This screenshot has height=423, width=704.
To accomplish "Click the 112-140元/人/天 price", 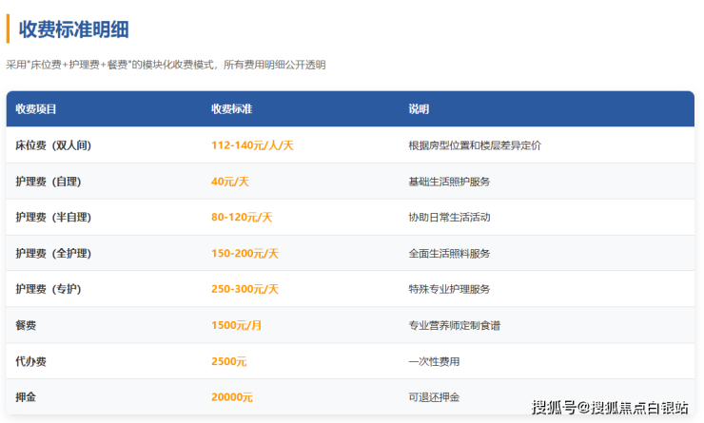I will pyautogui.click(x=252, y=145).
